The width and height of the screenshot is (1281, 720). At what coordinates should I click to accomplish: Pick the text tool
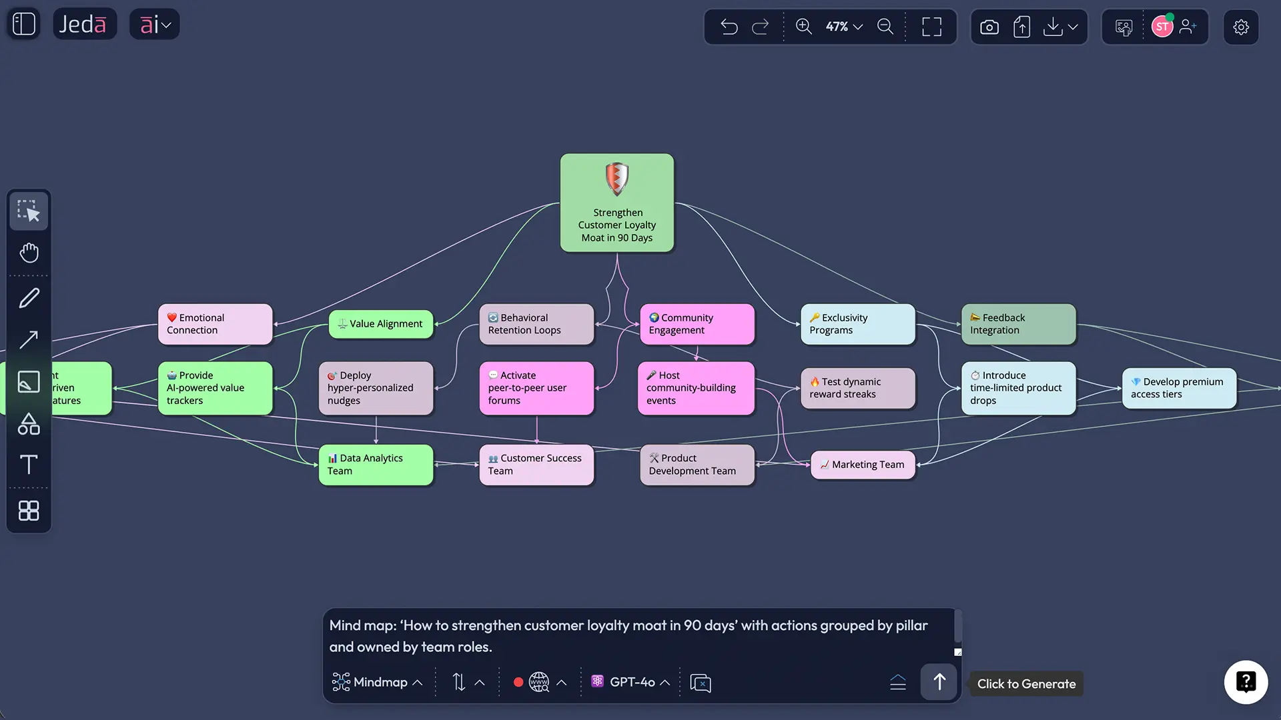pyautogui.click(x=29, y=465)
